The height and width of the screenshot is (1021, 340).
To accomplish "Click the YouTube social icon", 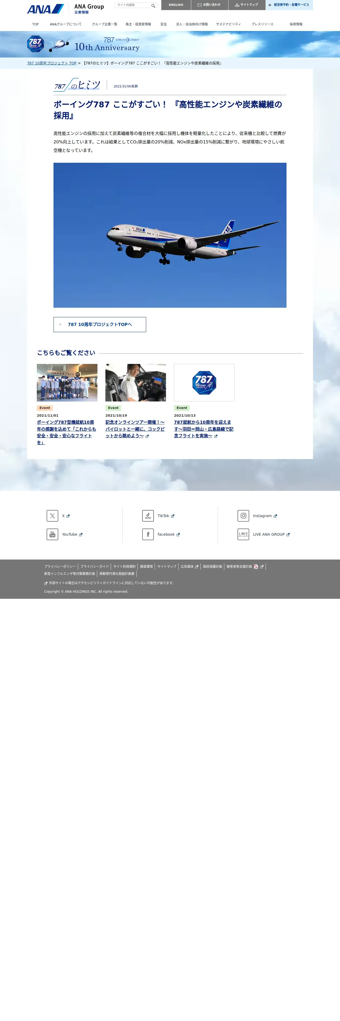I will 52,534.
